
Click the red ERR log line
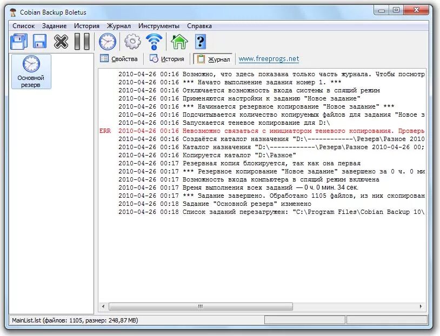pos(262,131)
